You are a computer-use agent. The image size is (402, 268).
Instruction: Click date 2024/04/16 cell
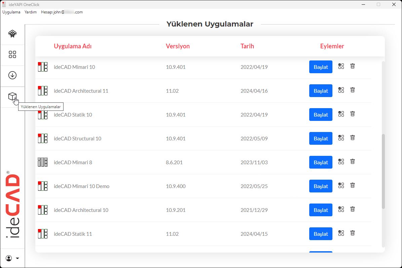tap(254, 91)
